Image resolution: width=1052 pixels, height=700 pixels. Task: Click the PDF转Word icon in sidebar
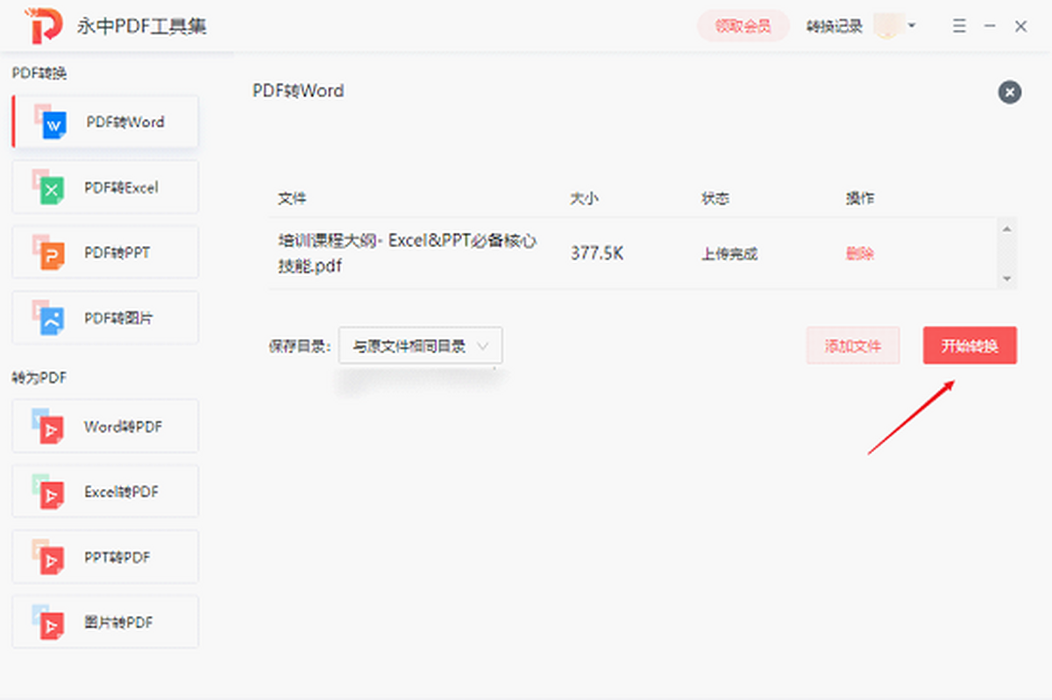coord(51,123)
